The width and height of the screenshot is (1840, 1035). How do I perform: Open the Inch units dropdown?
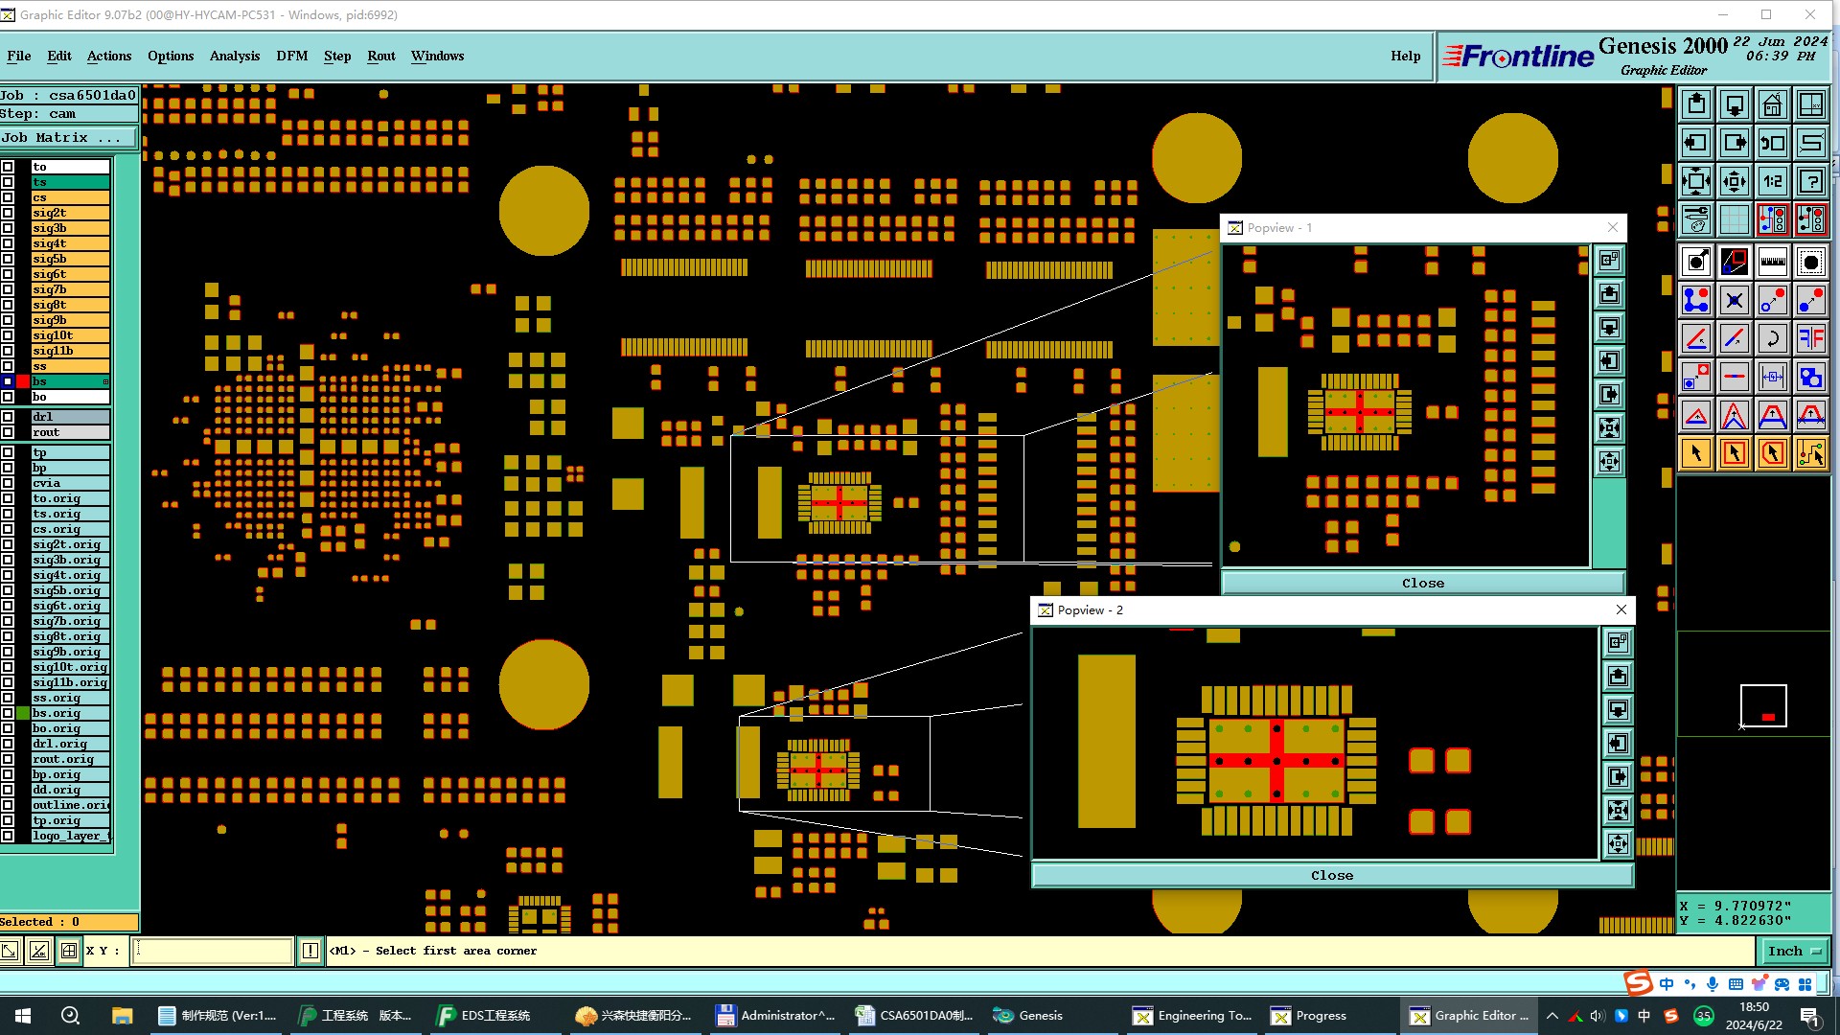click(1793, 951)
